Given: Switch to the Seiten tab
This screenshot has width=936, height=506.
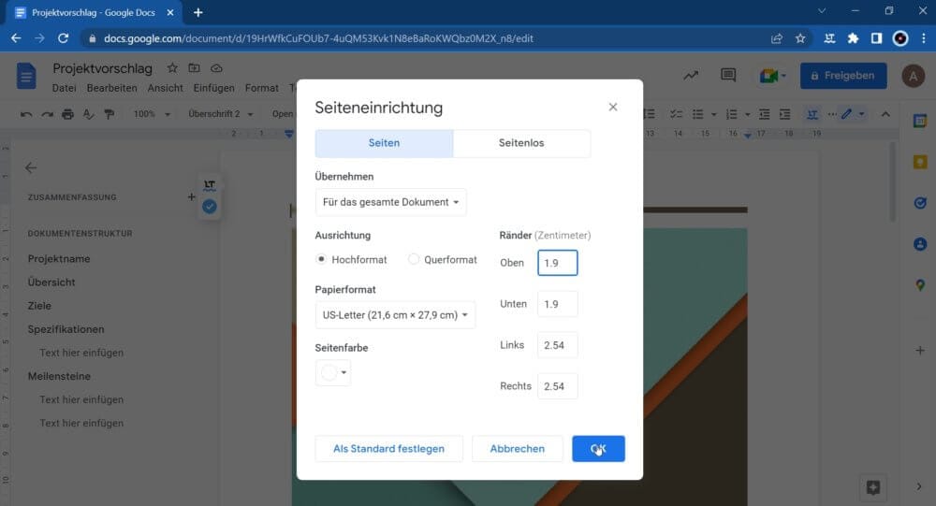Looking at the screenshot, I should [x=384, y=143].
